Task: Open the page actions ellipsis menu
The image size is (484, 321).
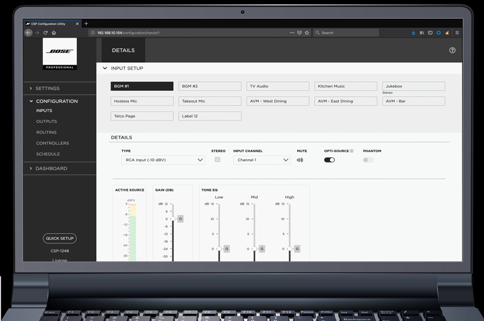Action: (292, 33)
